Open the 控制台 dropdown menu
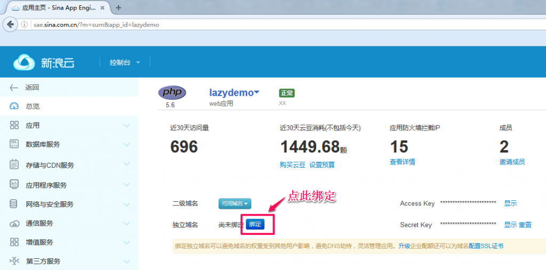 click(125, 63)
